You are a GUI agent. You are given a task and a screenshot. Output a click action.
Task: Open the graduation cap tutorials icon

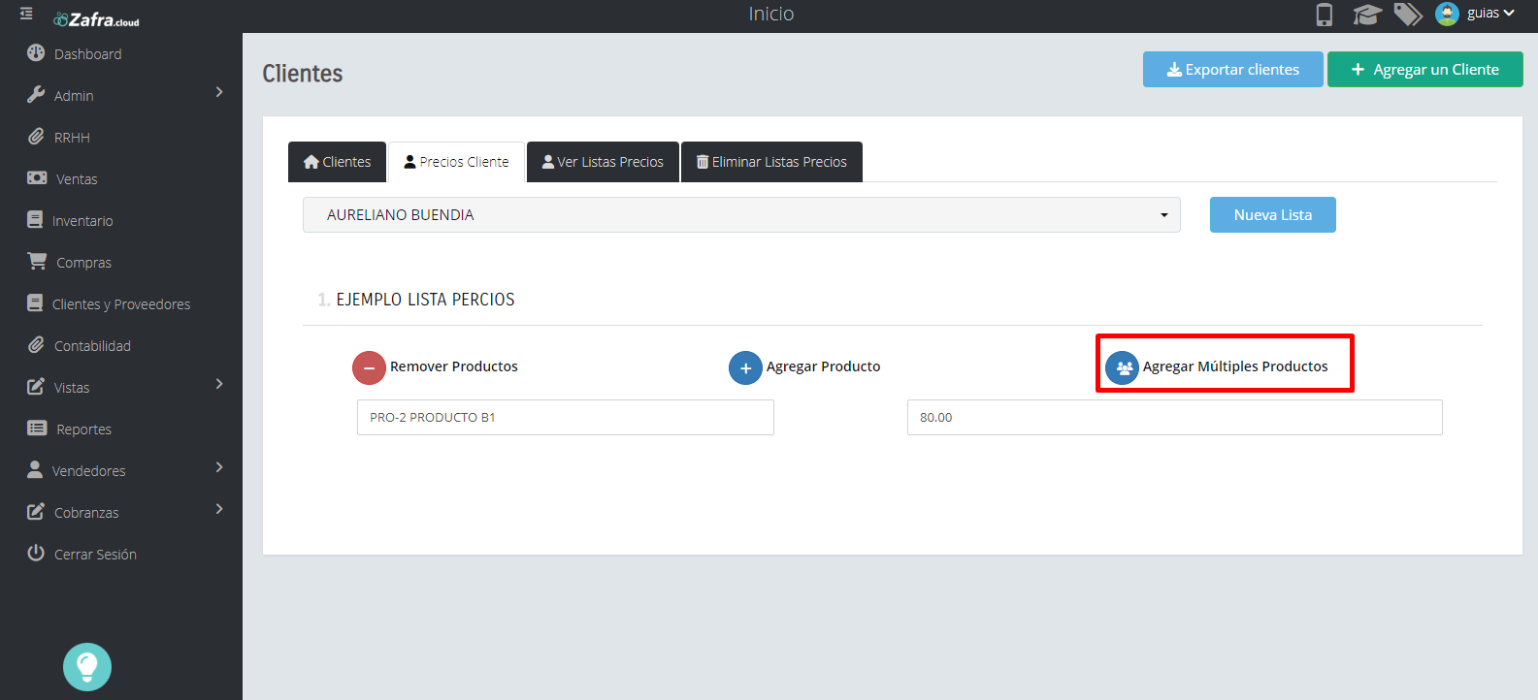click(x=1367, y=15)
